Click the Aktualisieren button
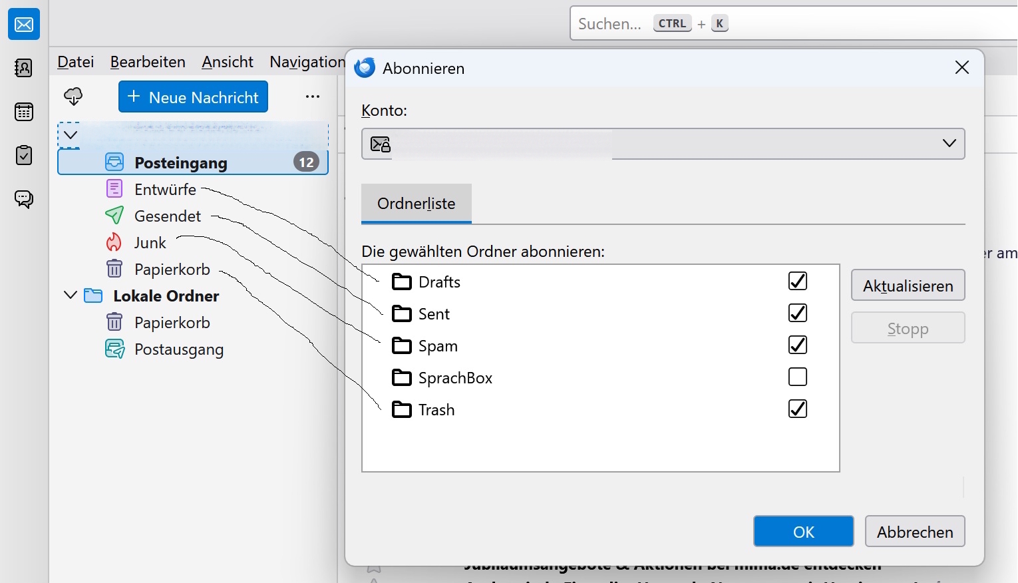The width and height of the screenshot is (1018, 583). (908, 286)
